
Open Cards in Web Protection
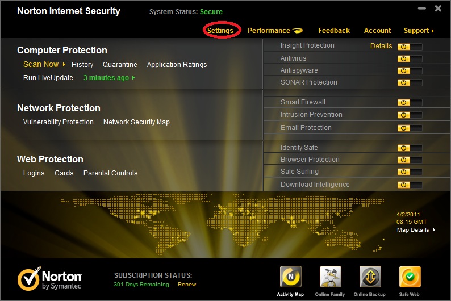[64, 173]
